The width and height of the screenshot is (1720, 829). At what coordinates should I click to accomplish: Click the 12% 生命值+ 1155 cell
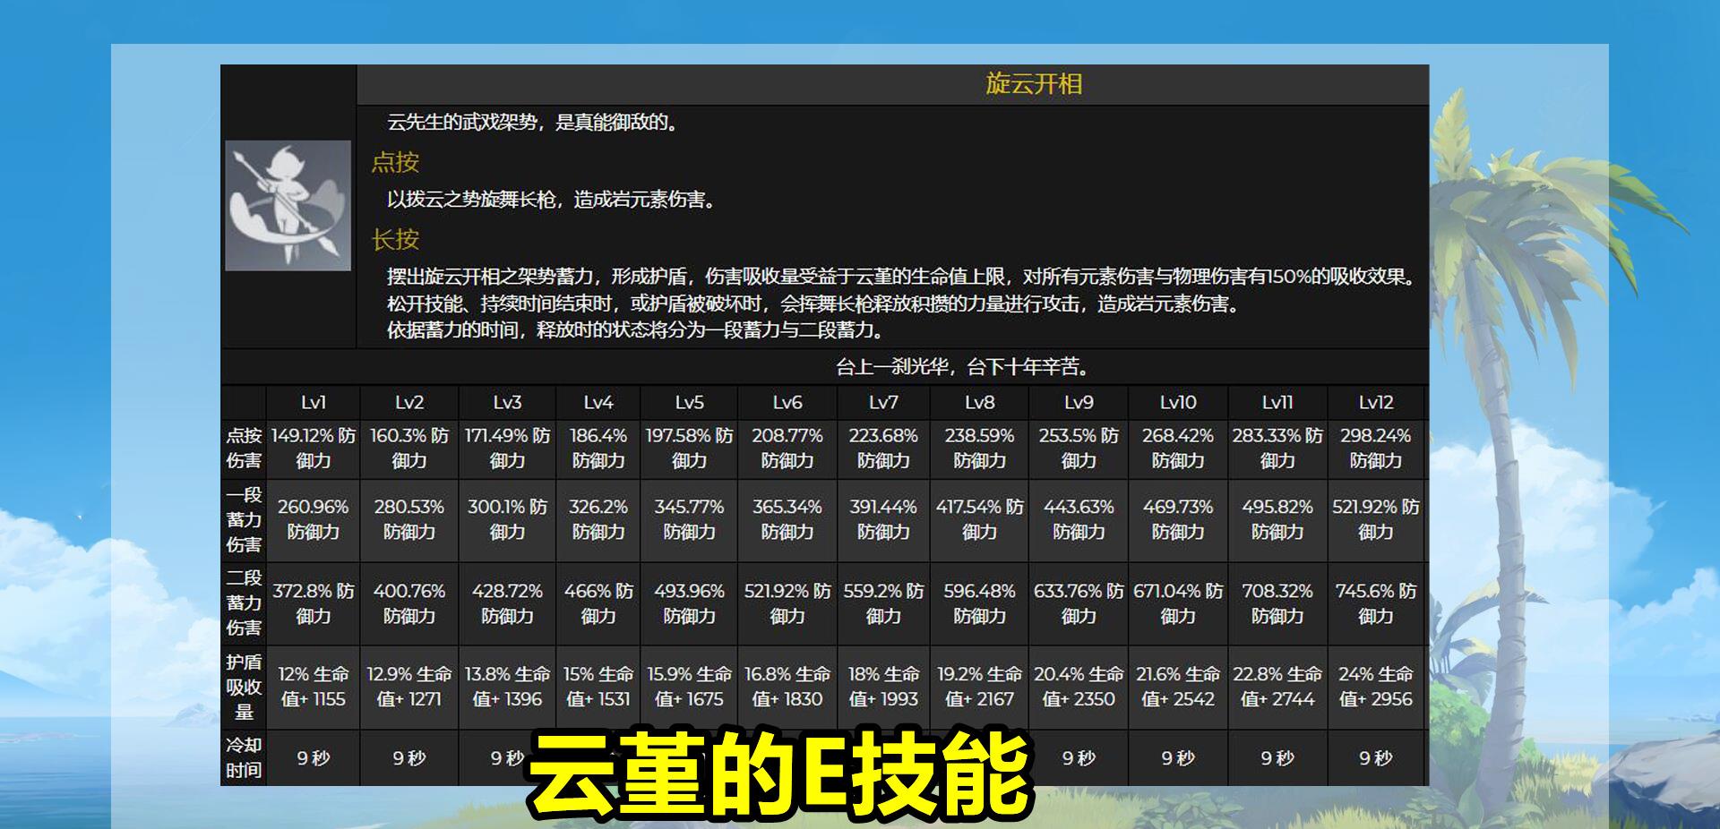[314, 688]
